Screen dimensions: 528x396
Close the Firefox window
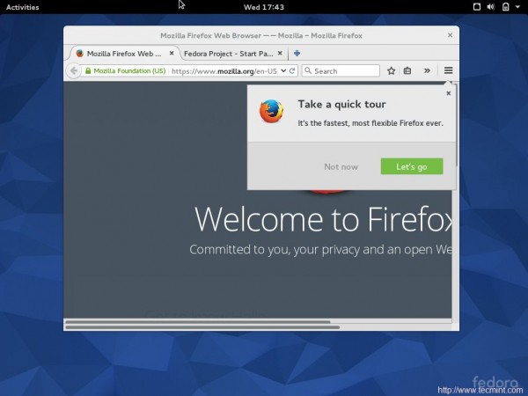450,35
